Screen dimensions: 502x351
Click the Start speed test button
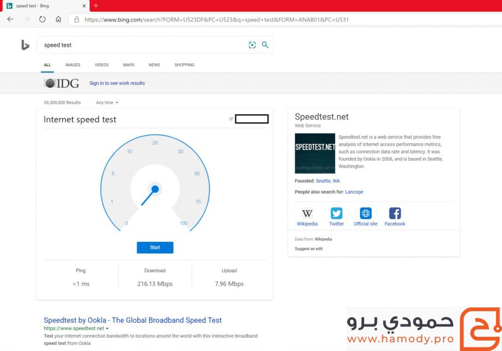tap(155, 248)
